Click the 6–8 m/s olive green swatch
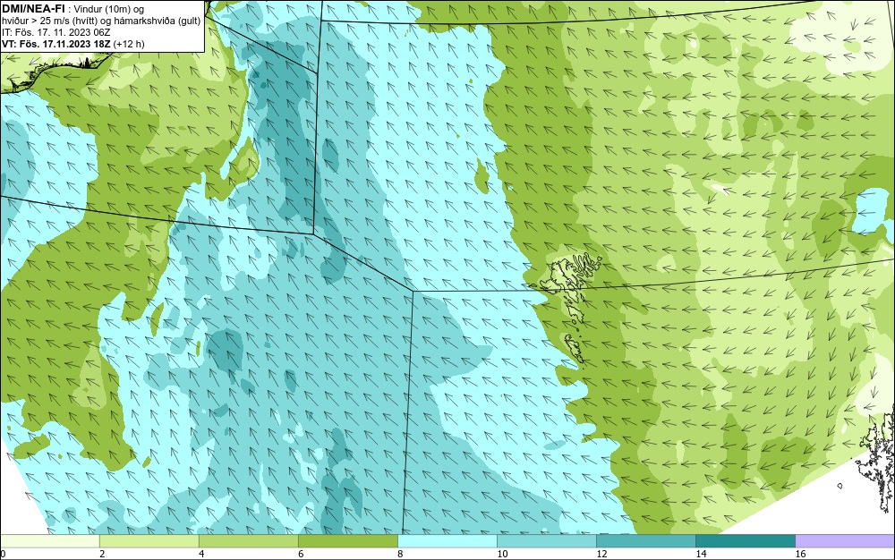This screenshot has width=895, height=560. click(347, 541)
